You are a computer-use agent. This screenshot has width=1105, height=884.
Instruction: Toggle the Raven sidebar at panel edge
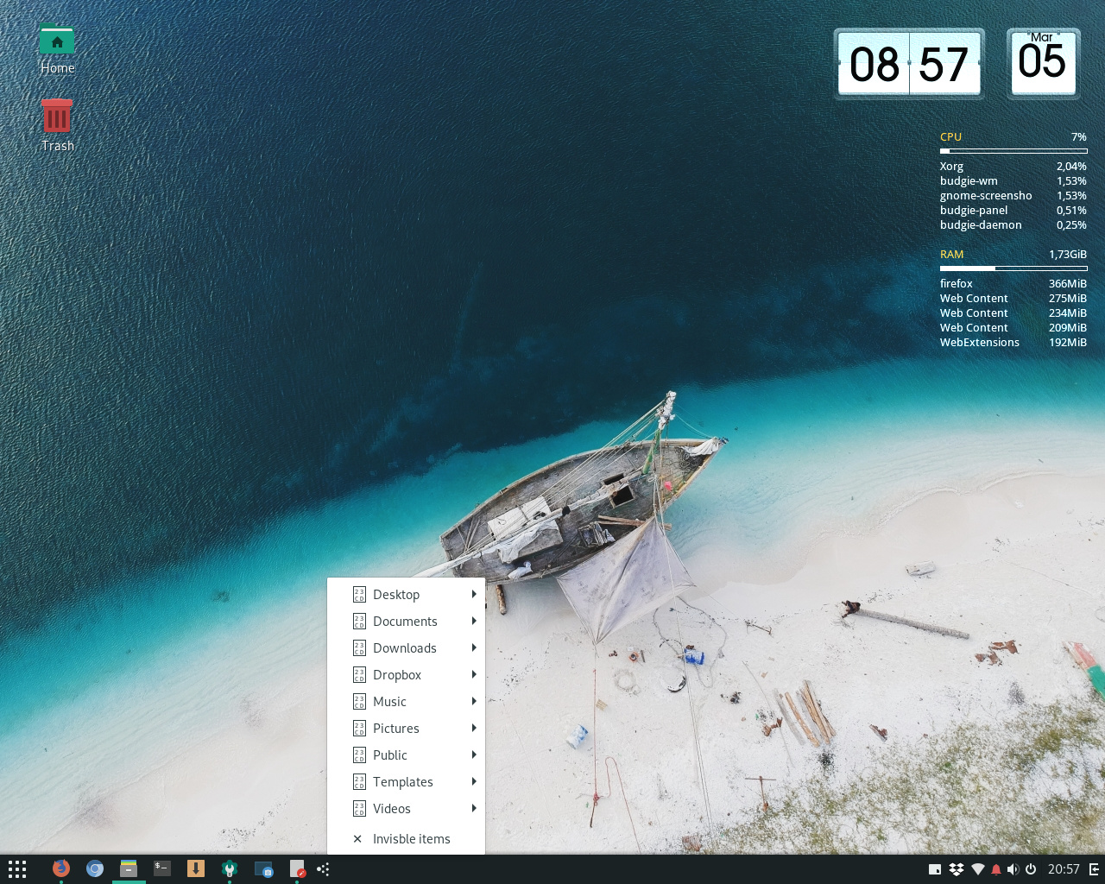[x=1094, y=869]
